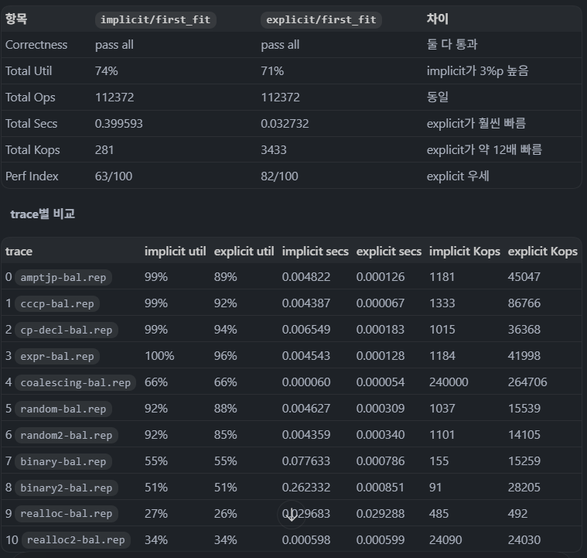This screenshot has width=587, height=558.
Task: Click the 항목 header cell
Action: [16, 19]
